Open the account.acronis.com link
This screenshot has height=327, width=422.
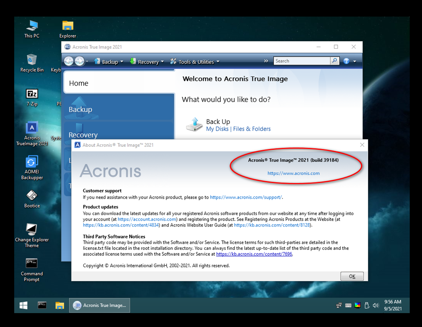point(147,219)
